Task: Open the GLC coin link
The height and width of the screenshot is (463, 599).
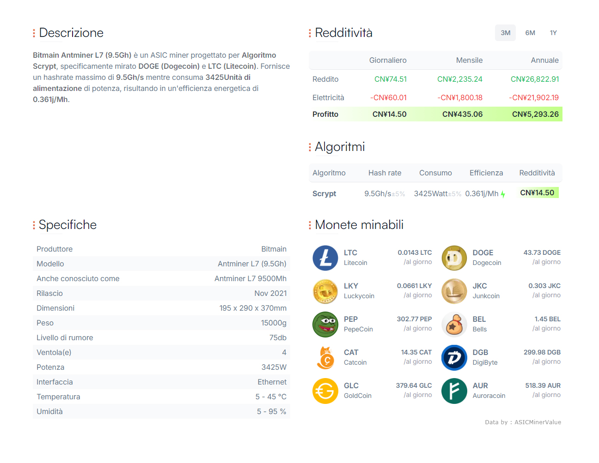Action: [351, 385]
